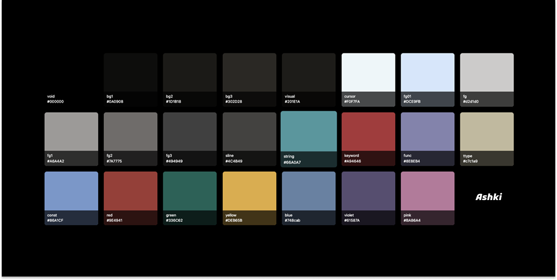Click hex code #DCE9FB
This screenshot has width=557, height=280.
pos(412,102)
